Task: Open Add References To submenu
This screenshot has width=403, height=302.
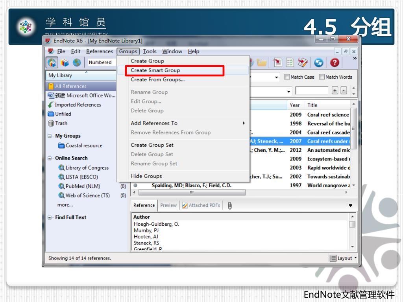Action: point(183,123)
